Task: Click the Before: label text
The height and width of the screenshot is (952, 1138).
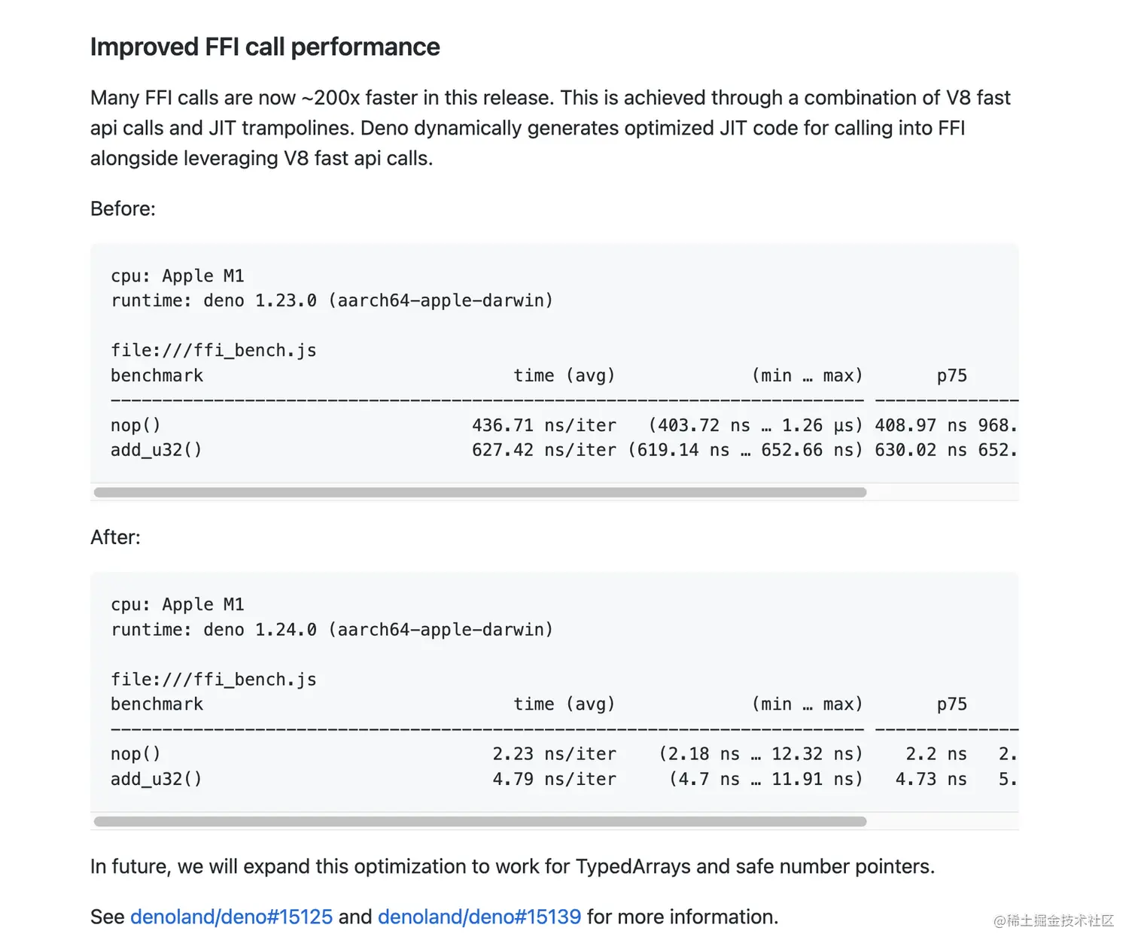Action: tap(123, 208)
